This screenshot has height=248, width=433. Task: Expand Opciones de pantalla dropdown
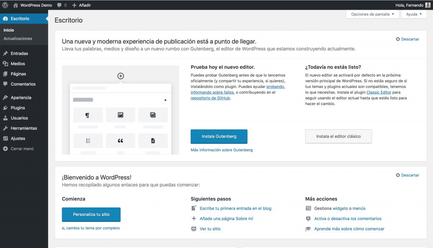373,14
